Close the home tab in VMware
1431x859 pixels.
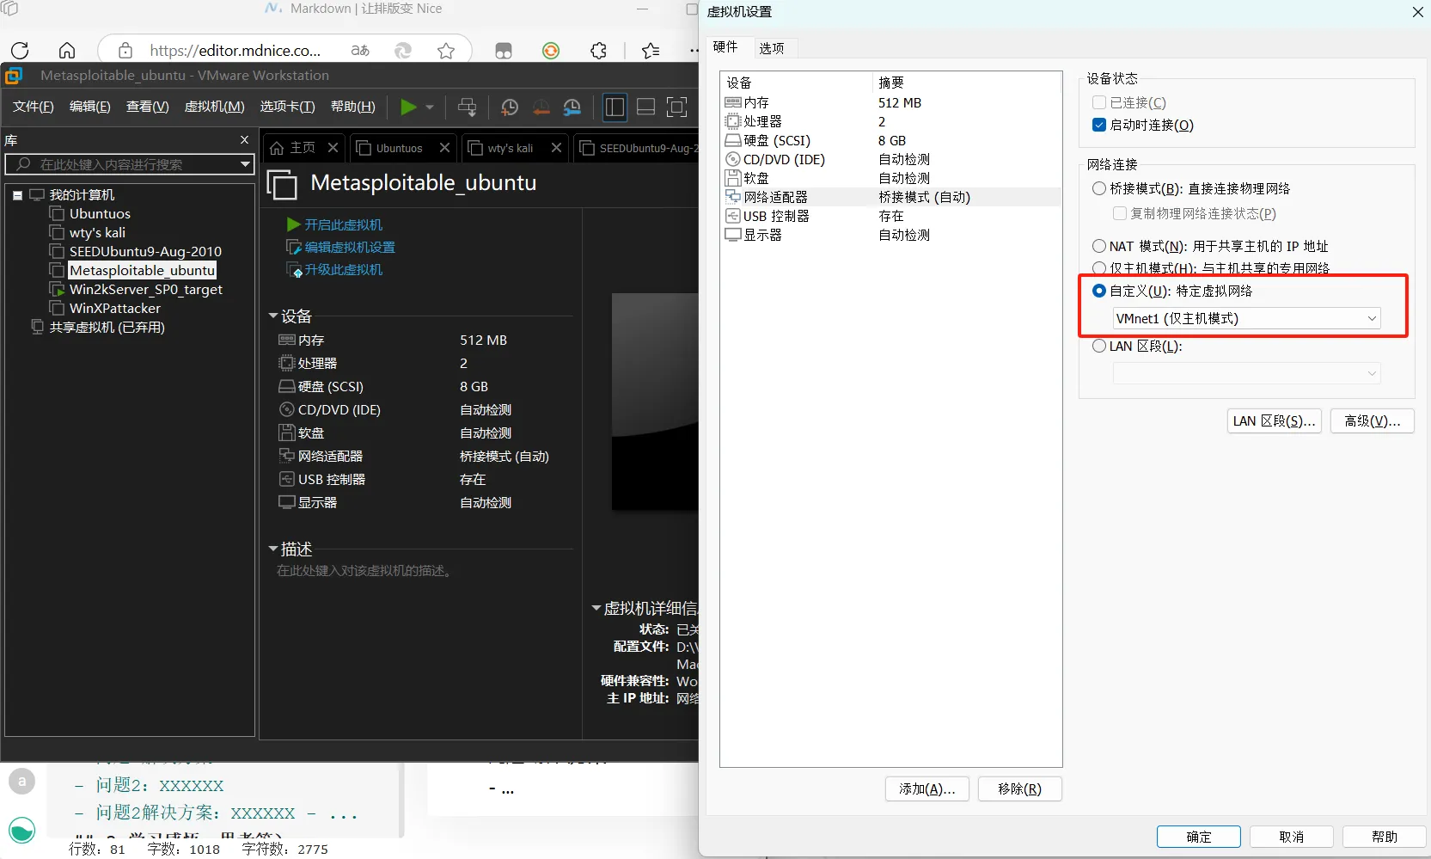[333, 148]
